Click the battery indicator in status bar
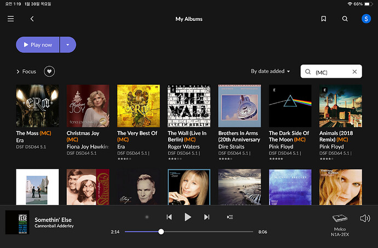This screenshot has width=378, height=248. 369,4
